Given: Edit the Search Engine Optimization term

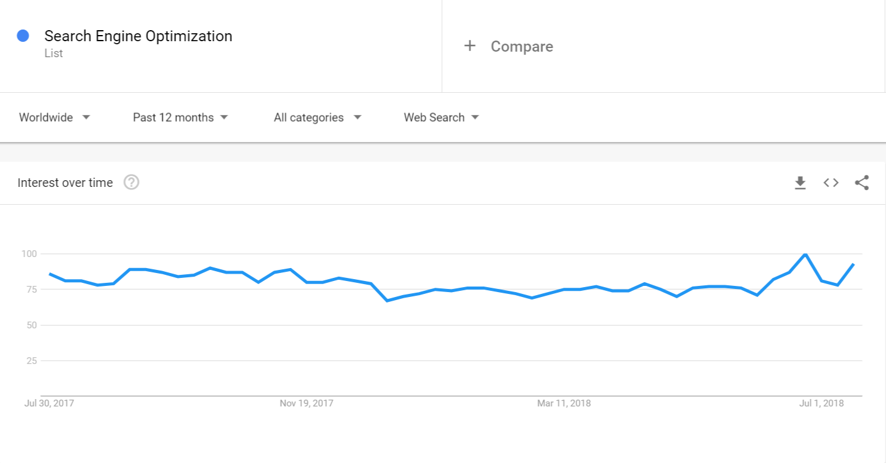Looking at the screenshot, I should point(138,36).
